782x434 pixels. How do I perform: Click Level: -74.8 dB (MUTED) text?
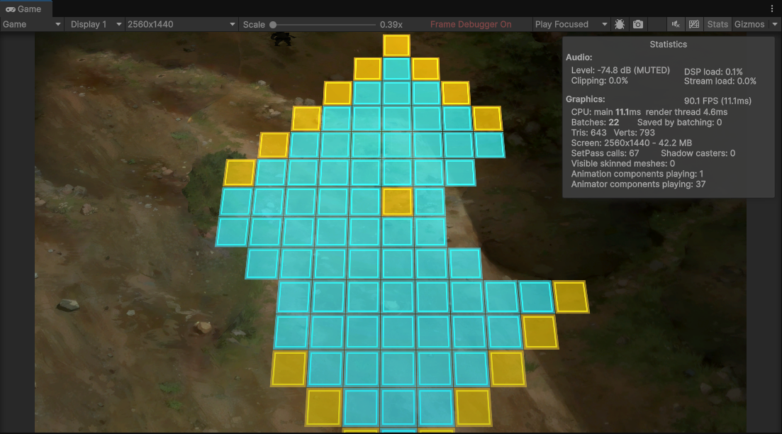point(620,70)
